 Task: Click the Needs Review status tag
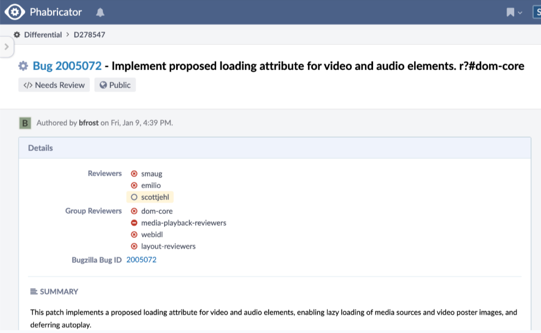pyautogui.click(x=54, y=85)
